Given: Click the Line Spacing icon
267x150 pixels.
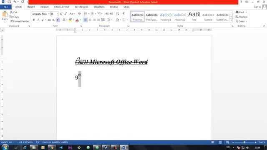Looking at the screenshot, I should coord(109,20).
